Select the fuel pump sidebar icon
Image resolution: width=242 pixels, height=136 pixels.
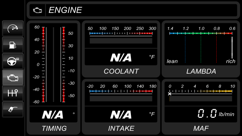pos(13,45)
